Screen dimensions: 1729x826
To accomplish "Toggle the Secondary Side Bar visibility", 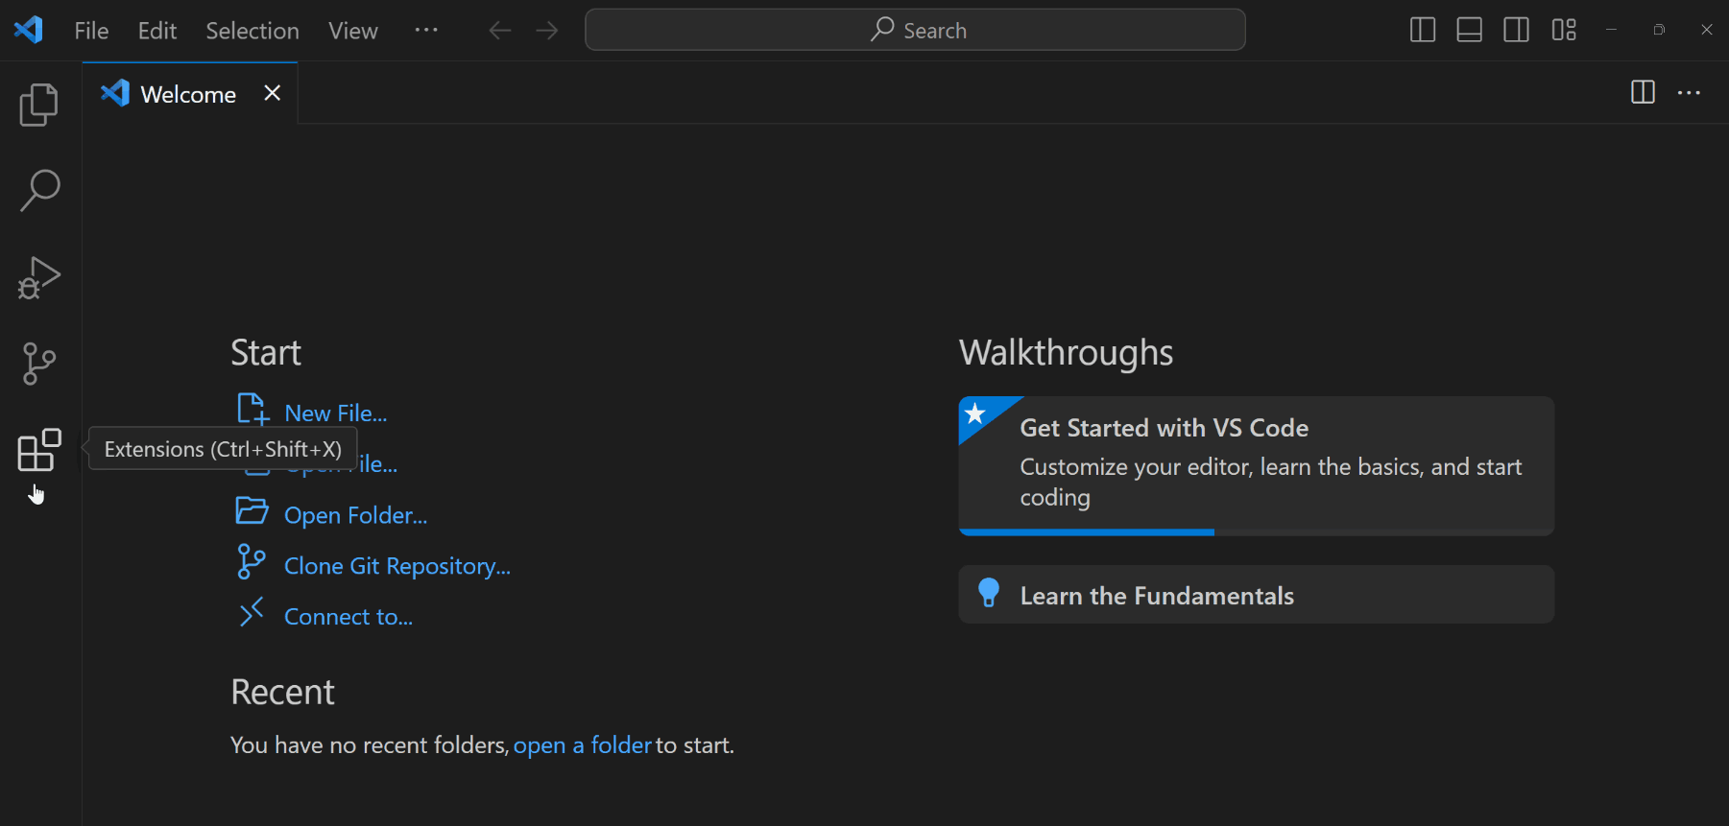I will 1517,31.
